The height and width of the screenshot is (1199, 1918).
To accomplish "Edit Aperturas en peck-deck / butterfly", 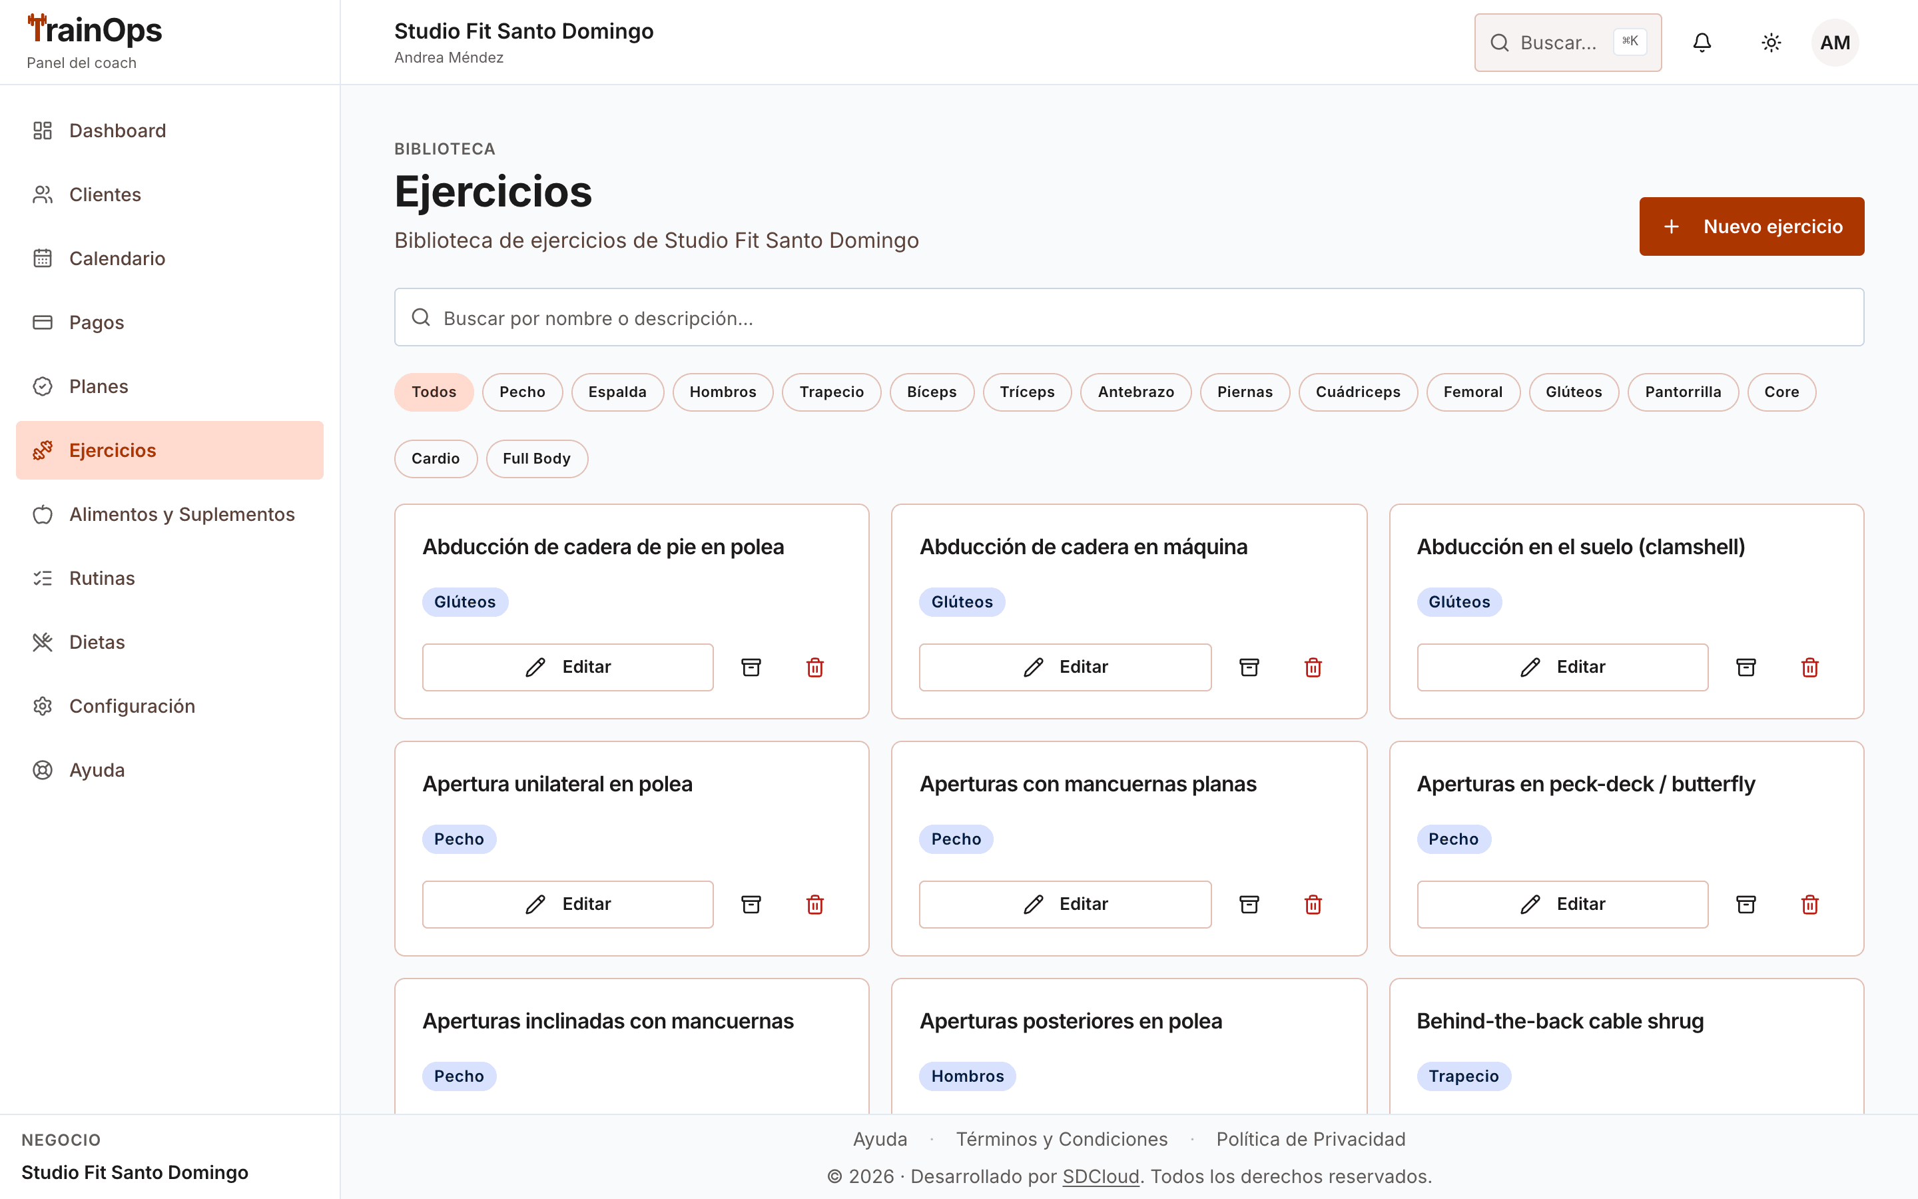I will point(1562,904).
